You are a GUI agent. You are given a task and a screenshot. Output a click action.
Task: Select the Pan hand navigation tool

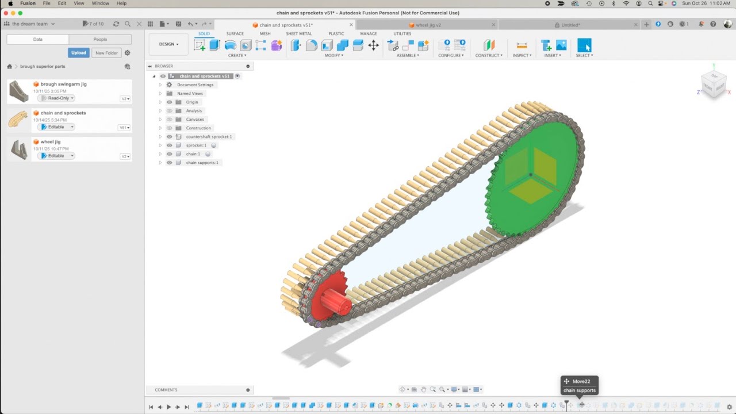[423, 389]
